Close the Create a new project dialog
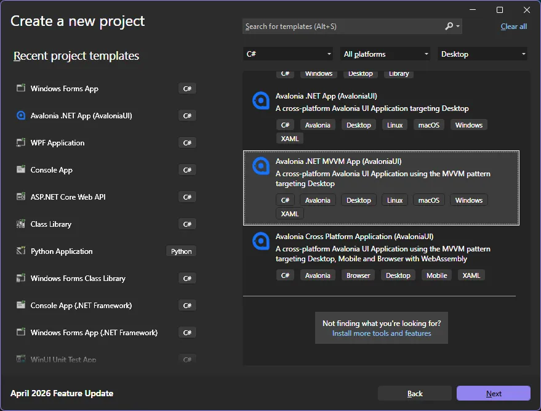 tap(526, 10)
